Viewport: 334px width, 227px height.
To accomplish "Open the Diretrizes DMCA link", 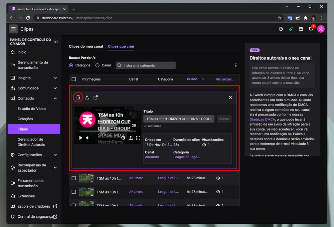I will (x=262, y=119).
